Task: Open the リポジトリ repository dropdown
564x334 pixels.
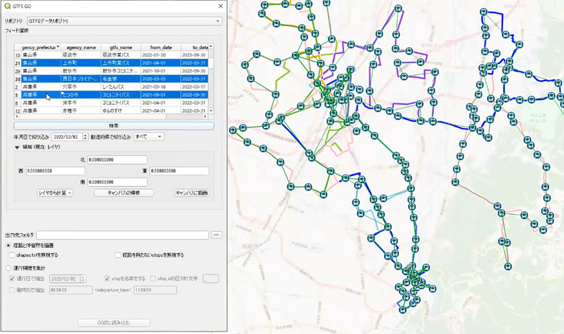Action: click(x=124, y=21)
